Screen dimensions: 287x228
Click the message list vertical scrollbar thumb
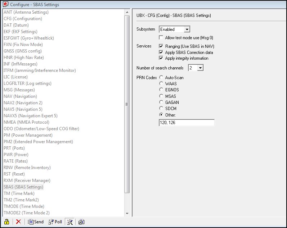(x=126, y=104)
